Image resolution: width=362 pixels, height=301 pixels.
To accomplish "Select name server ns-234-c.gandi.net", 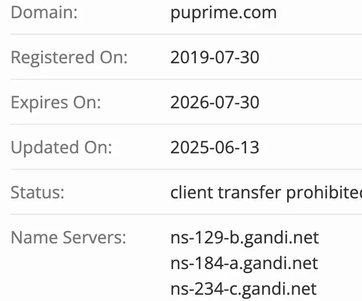I will pyautogui.click(x=243, y=289).
